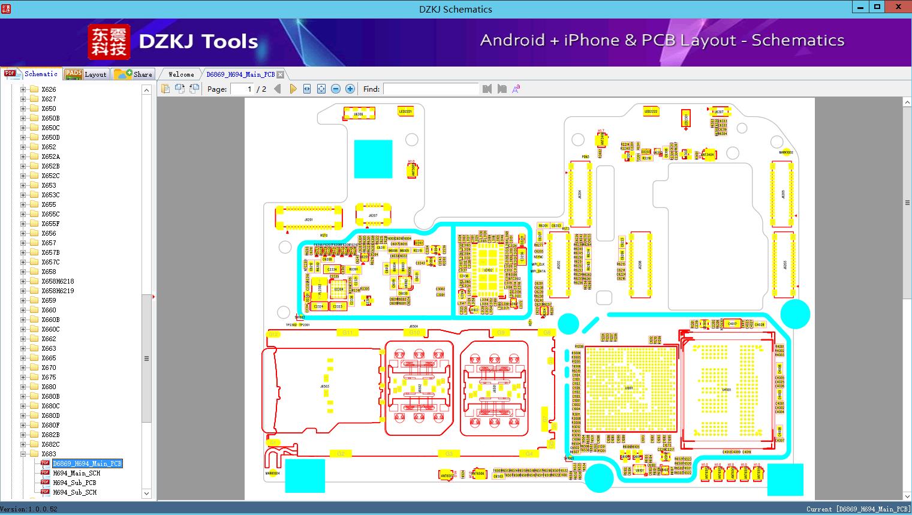
Task: Find next match icon
Action: click(x=502, y=89)
